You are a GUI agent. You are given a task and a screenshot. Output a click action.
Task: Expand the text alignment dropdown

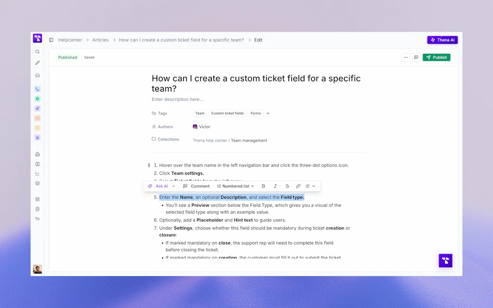[x=311, y=186]
